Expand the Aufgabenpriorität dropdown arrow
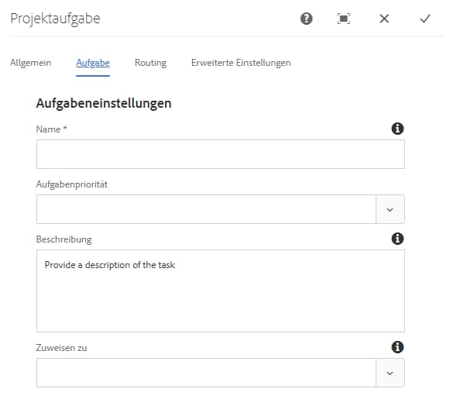The height and width of the screenshot is (406, 453). pyautogui.click(x=390, y=209)
